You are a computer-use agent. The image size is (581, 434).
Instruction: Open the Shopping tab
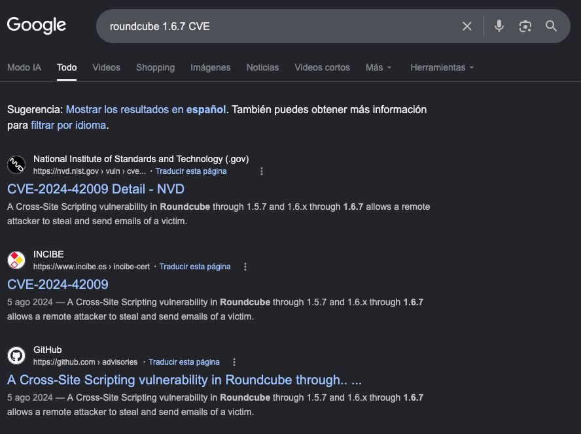pyautogui.click(x=155, y=67)
